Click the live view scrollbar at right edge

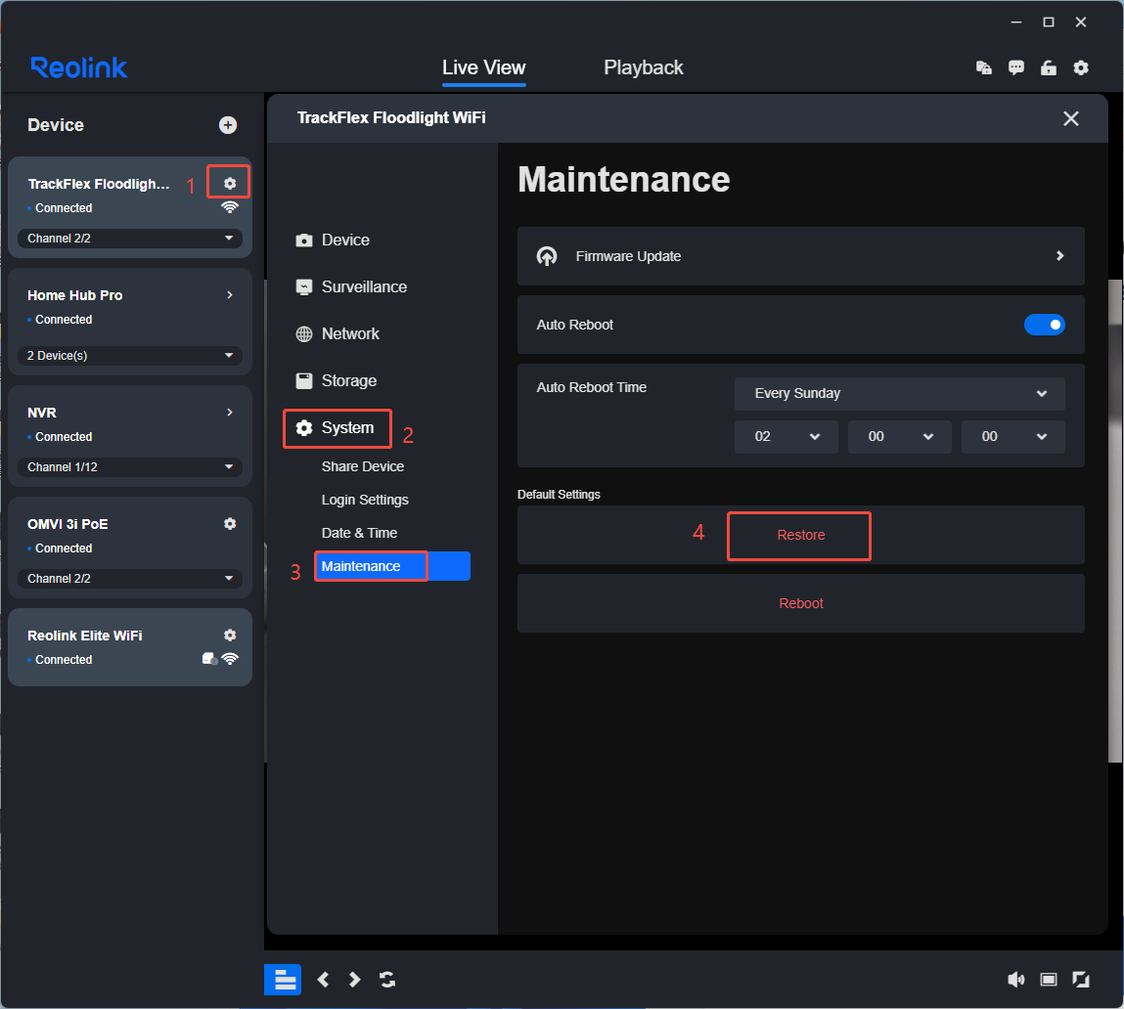point(1116,520)
